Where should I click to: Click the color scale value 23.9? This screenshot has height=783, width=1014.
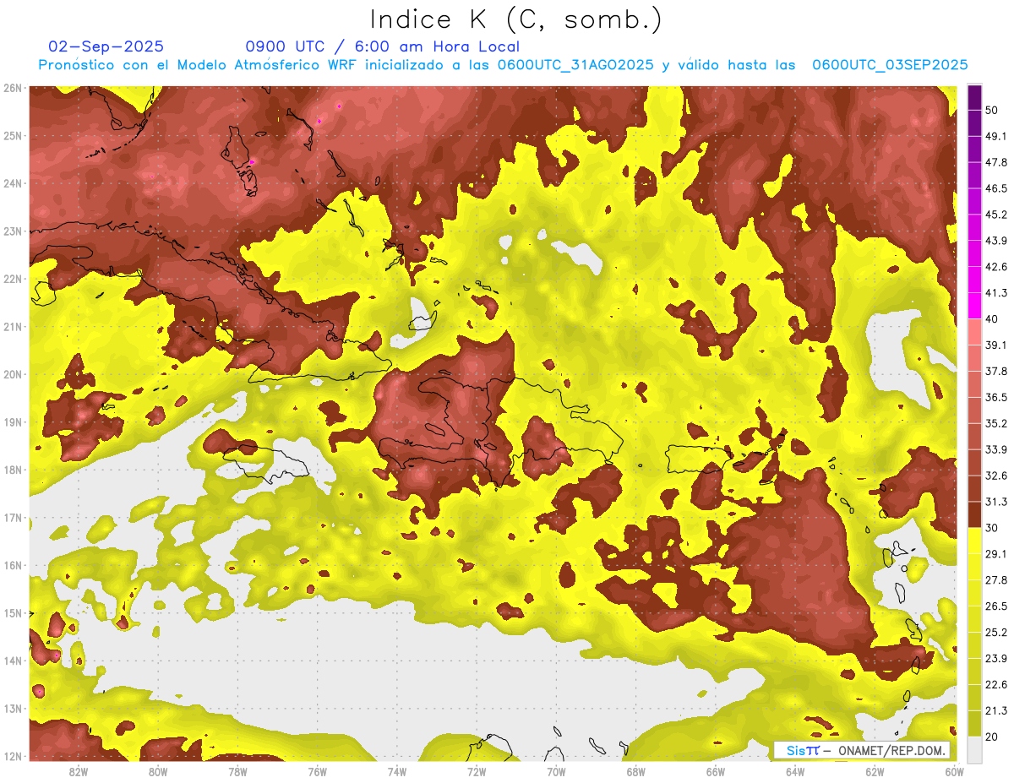coord(995,659)
